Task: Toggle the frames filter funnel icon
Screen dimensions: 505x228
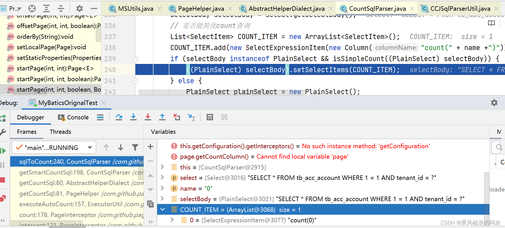Action: point(135,147)
